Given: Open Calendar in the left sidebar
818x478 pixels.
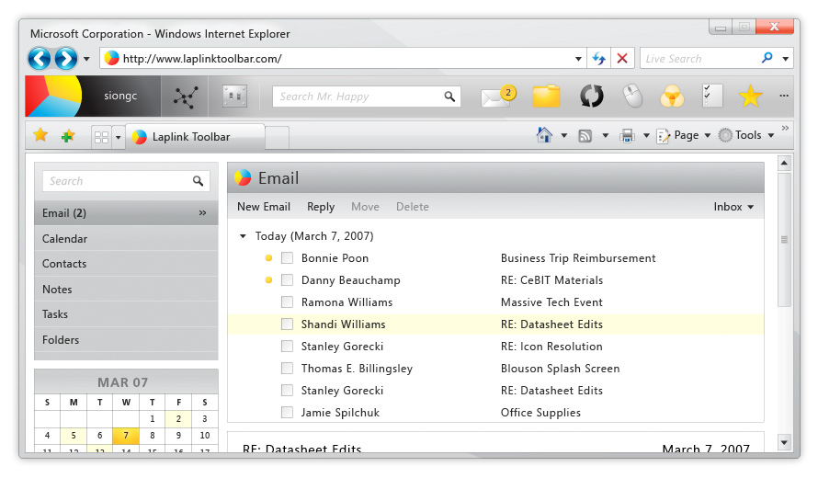Looking at the screenshot, I should pyautogui.click(x=65, y=239).
